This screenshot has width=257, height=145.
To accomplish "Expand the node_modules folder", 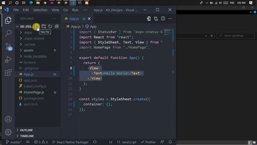I will 38,56.
